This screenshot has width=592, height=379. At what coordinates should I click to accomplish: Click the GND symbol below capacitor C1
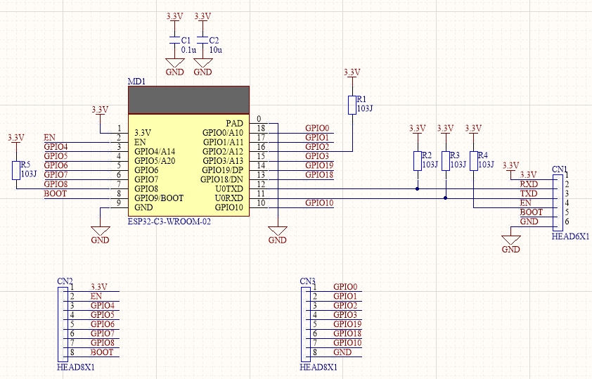coord(175,67)
